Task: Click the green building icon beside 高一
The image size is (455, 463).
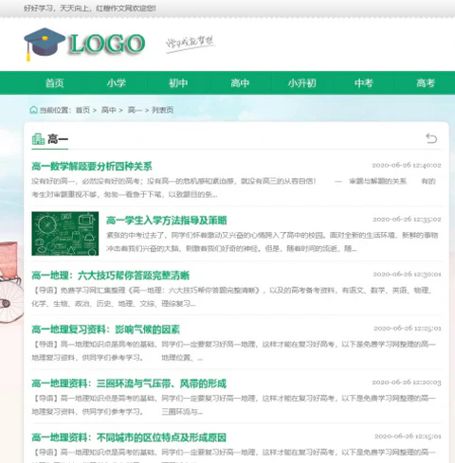Action: (x=38, y=139)
